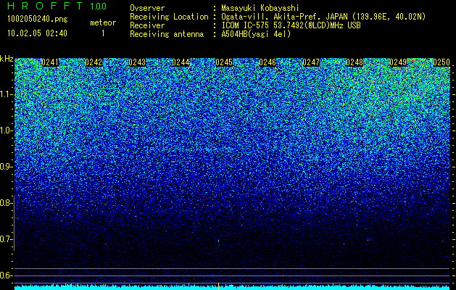456x290 pixels.
Task: Click the 0249 time marker label
Action: coord(398,62)
